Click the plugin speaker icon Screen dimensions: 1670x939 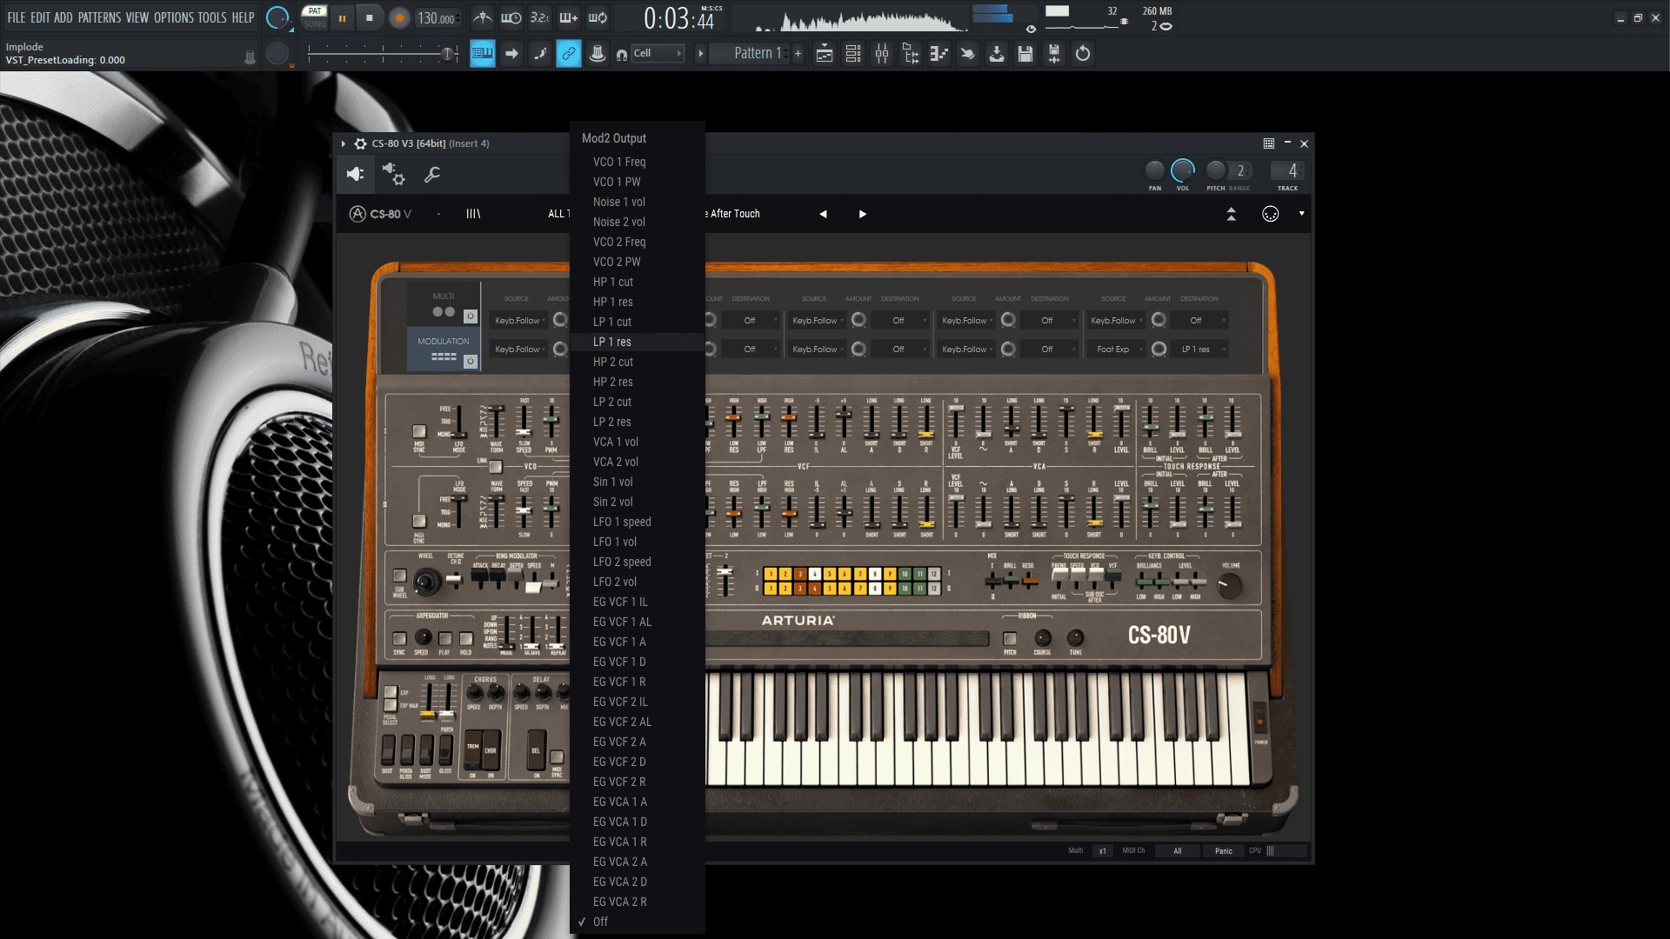355,175
